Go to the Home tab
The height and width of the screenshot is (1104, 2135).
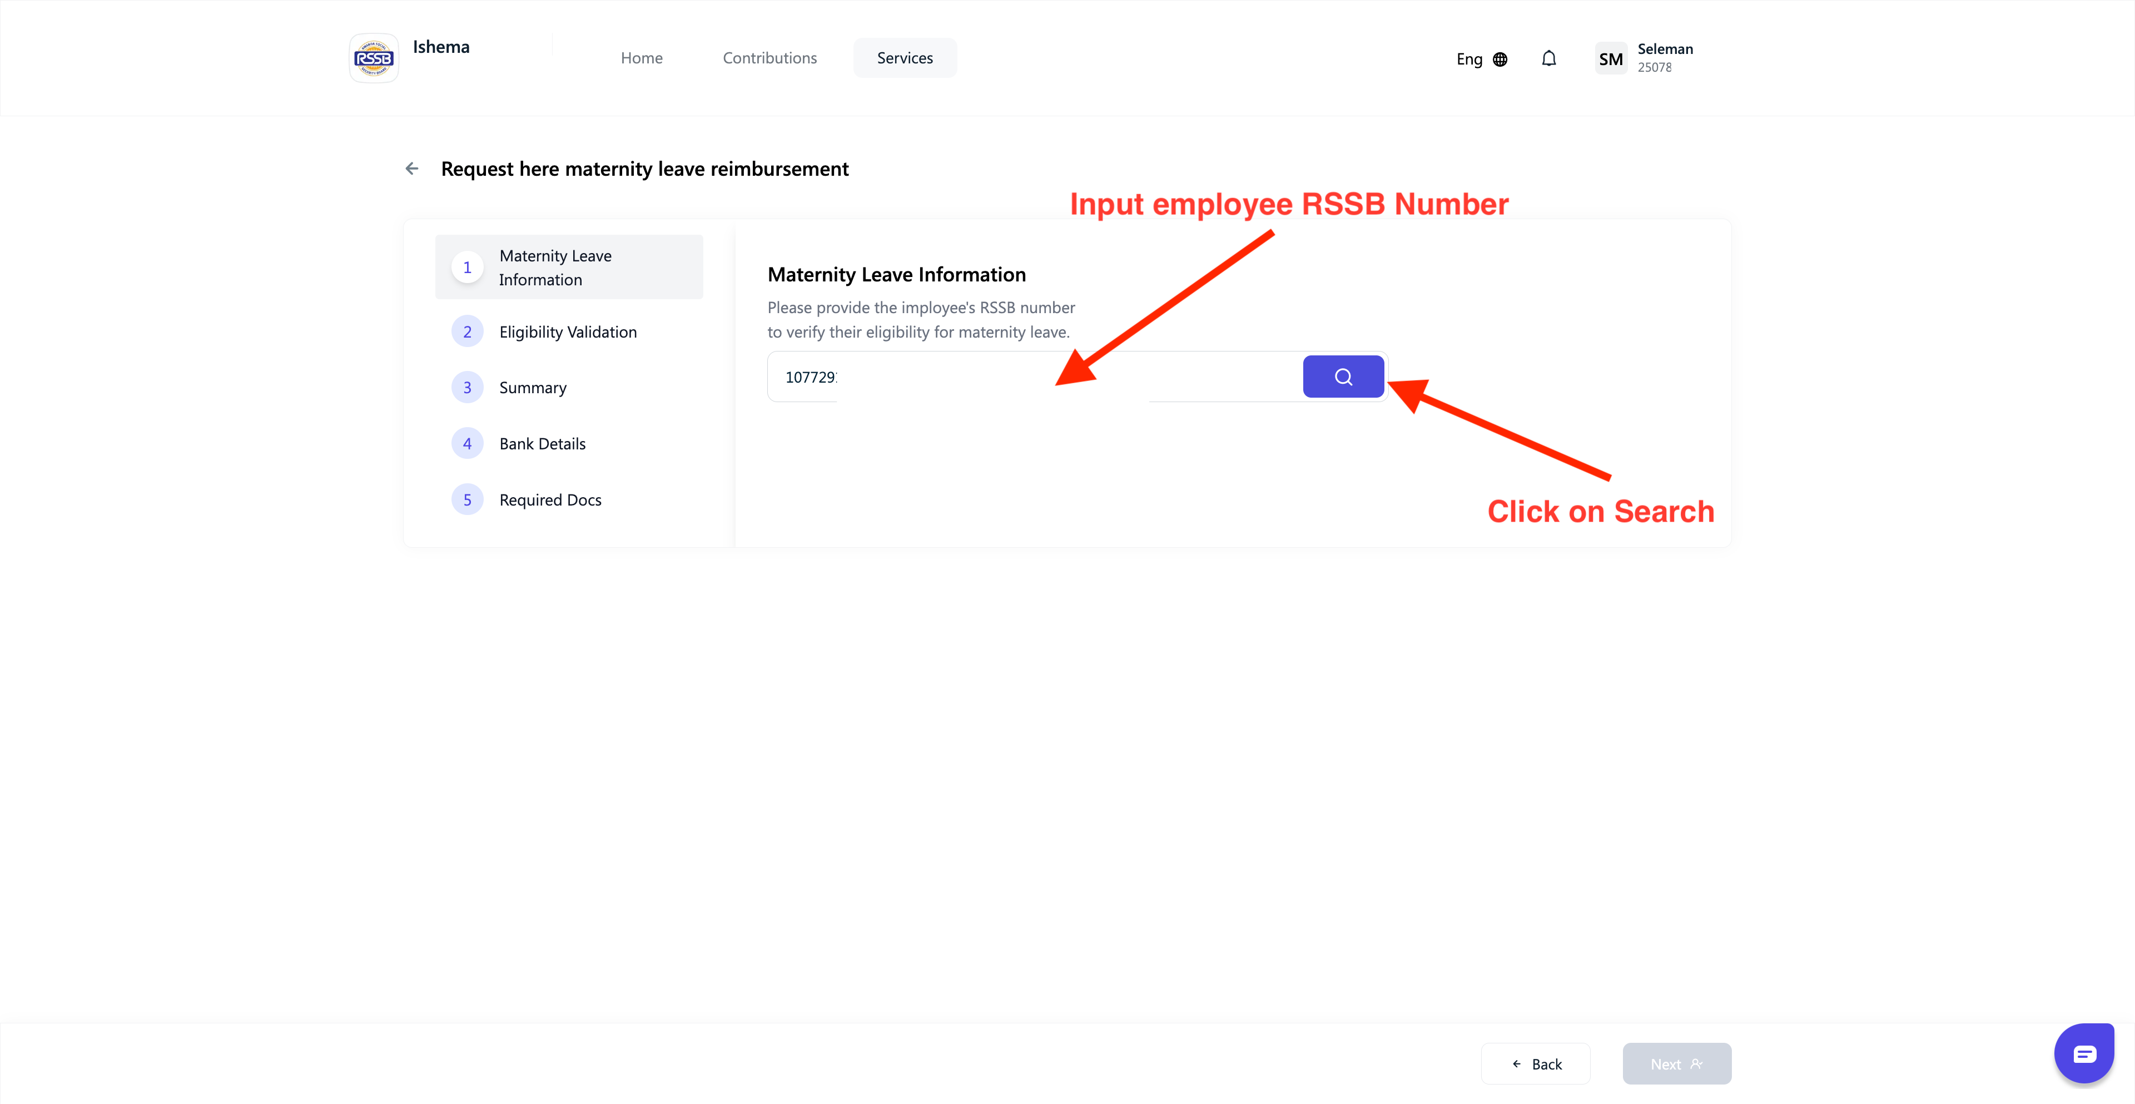642,58
